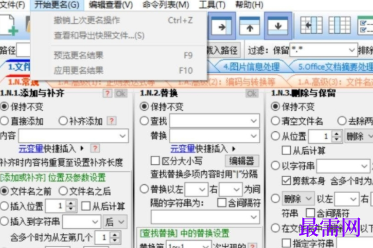The height and width of the screenshot is (248, 373).
Task: Click the 路径 input field
Action: [x=23, y=50]
